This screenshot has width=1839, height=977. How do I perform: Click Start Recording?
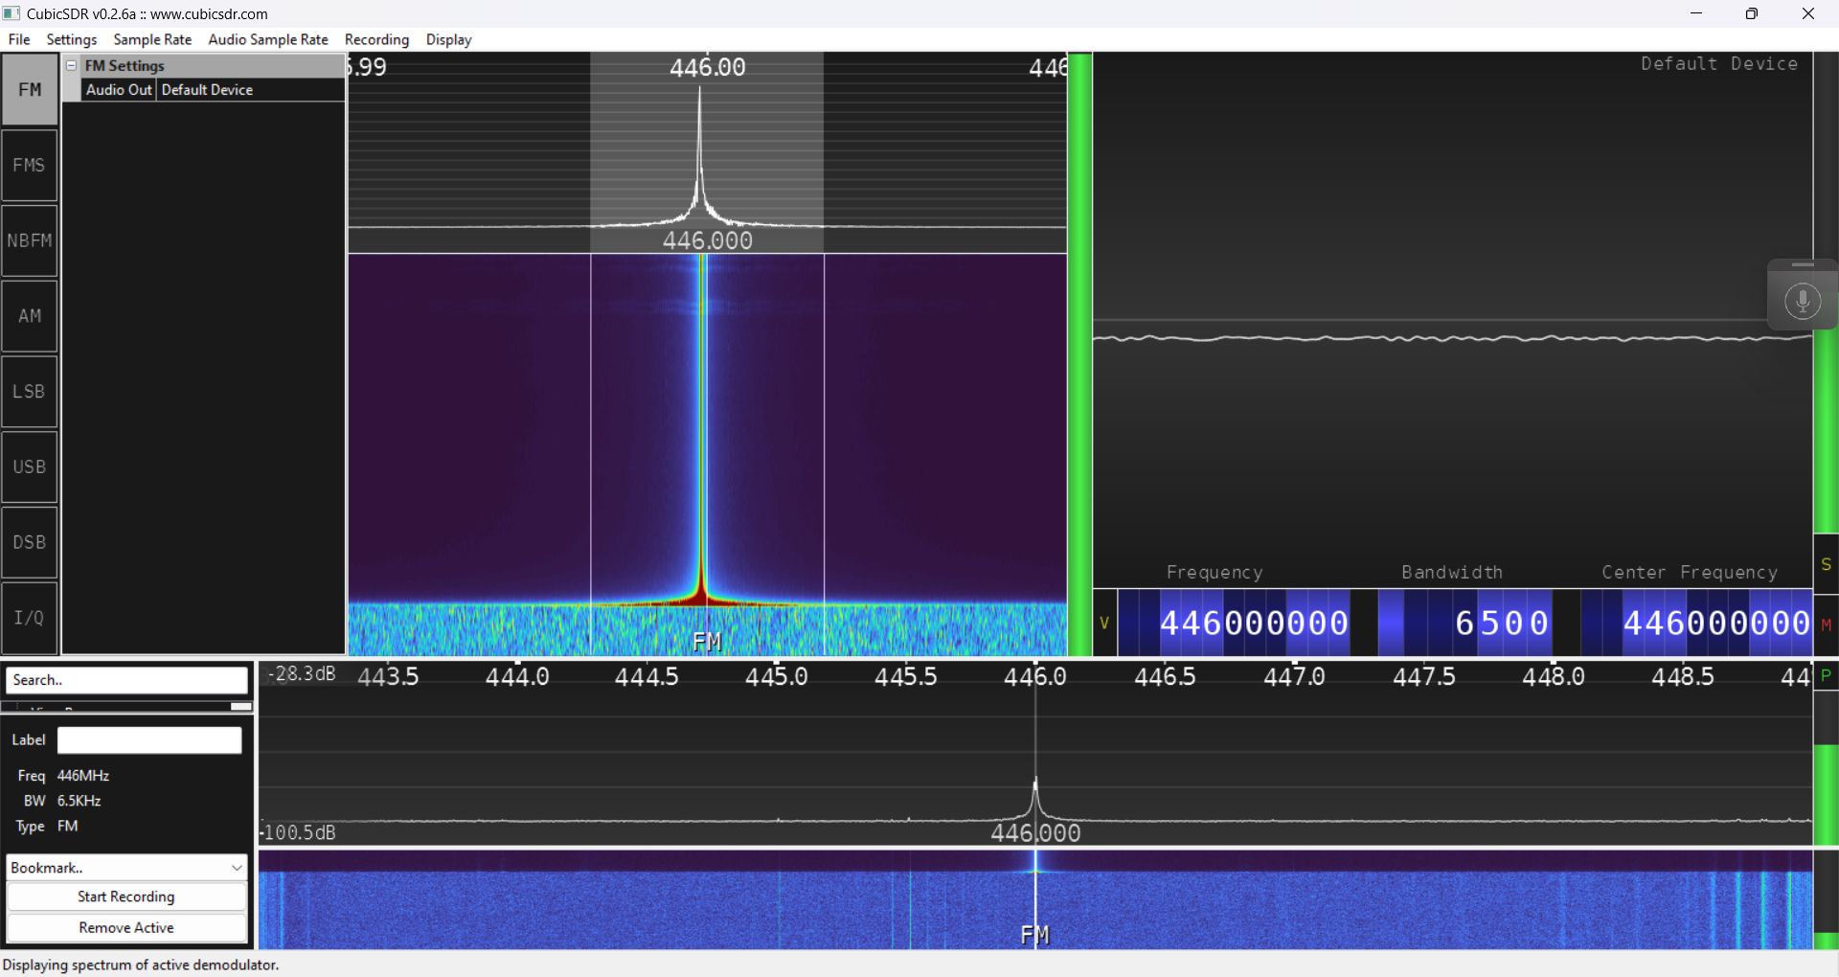[125, 897]
